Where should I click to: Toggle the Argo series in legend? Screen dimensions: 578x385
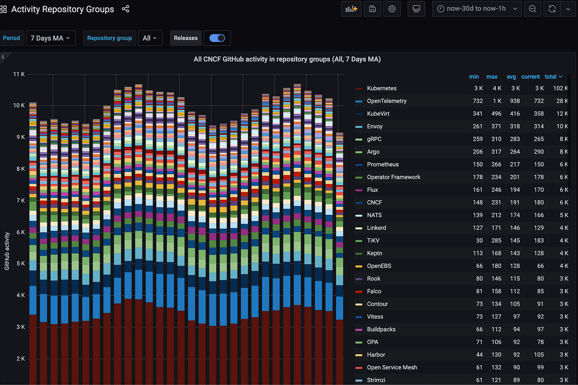373,152
